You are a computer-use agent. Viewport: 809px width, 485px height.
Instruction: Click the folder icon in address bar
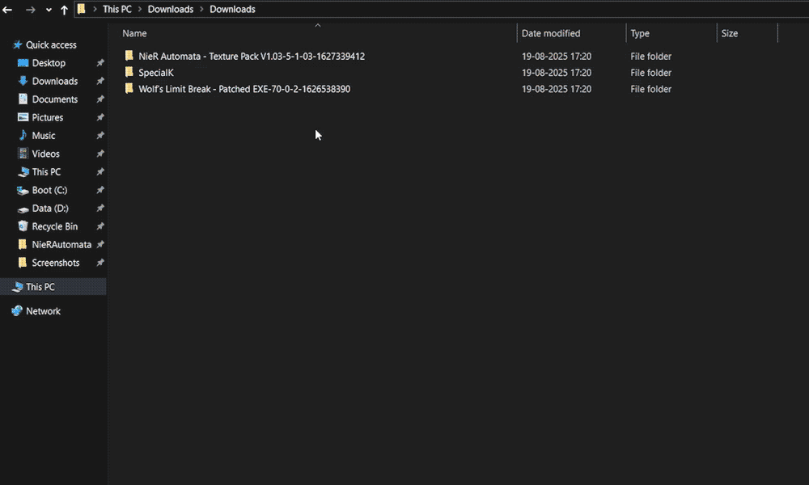pos(82,9)
